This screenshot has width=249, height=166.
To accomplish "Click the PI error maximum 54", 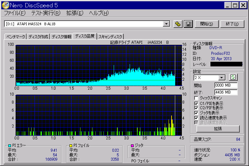I will tap(55, 155).
